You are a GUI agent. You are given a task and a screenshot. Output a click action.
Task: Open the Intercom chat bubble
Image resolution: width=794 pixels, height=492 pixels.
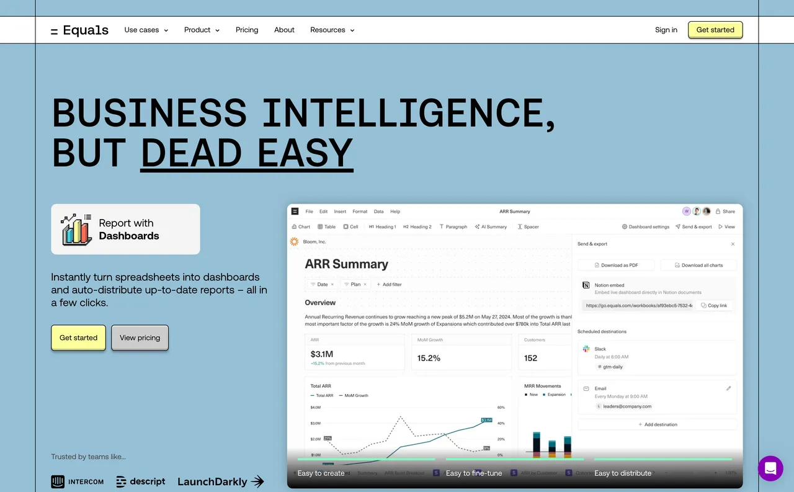(x=770, y=468)
